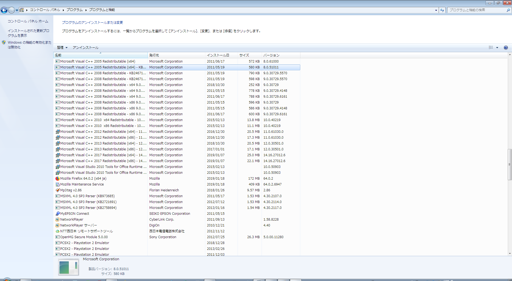Viewport: 512px width, 281px height.
Task: Select the NetworkPlayer CyberLink icon
Action: (57, 220)
